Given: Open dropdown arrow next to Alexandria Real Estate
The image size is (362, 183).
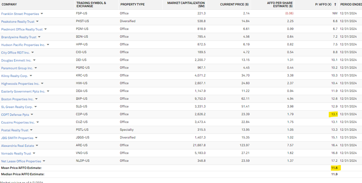Looking at the screenshot, I should [37, 146].
